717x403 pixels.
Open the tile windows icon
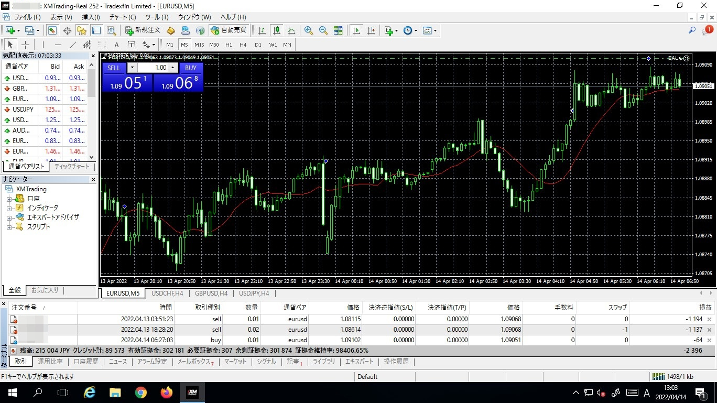click(x=338, y=30)
